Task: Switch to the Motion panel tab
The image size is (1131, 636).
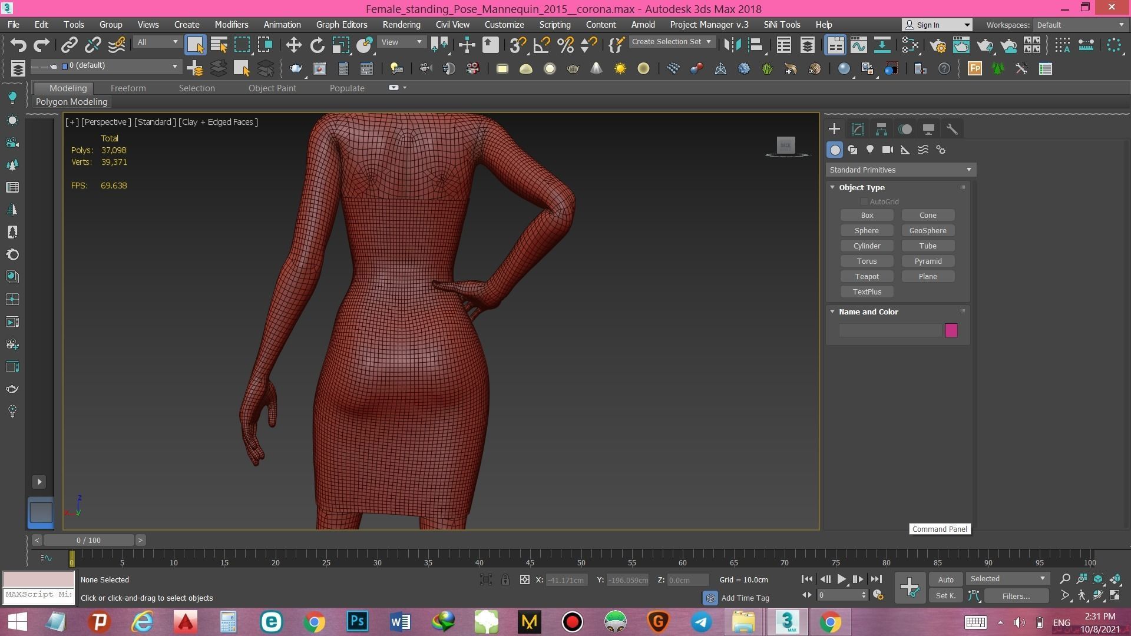Action: [905, 129]
